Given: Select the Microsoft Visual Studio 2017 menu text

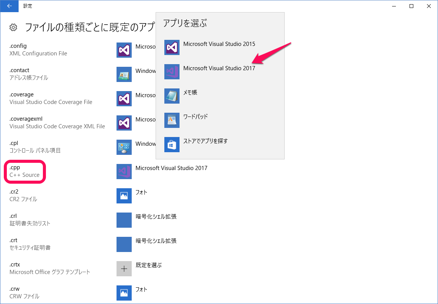Looking at the screenshot, I should 219,68.
